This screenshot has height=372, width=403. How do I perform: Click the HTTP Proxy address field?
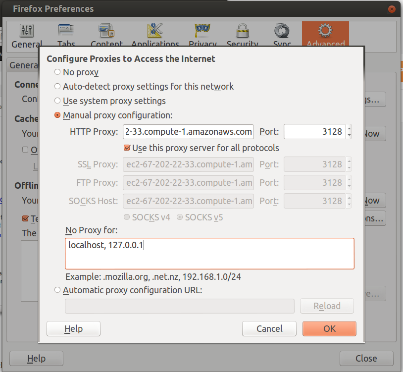(x=189, y=132)
